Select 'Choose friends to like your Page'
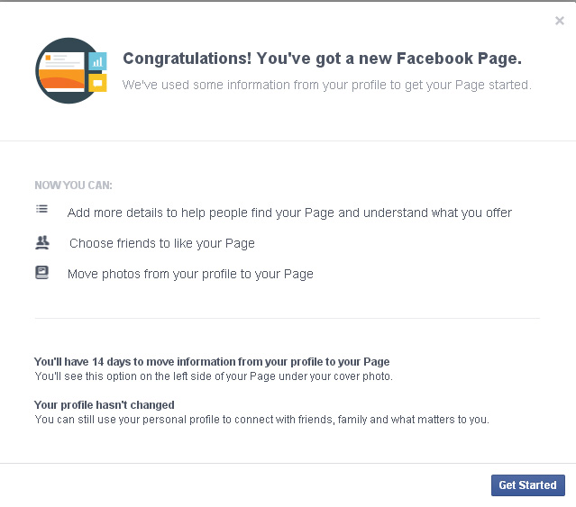The height and width of the screenshot is (507, 576). 162,243
